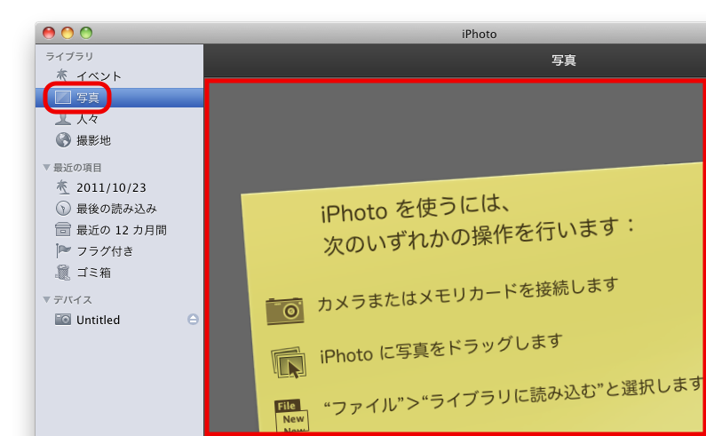The width and height of the screenshot is (706, 436).
Task: Click the camera icon on the yellow note
Action: point(285,310)
